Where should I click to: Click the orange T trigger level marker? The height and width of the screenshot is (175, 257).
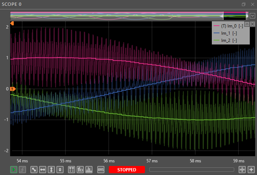13,89
